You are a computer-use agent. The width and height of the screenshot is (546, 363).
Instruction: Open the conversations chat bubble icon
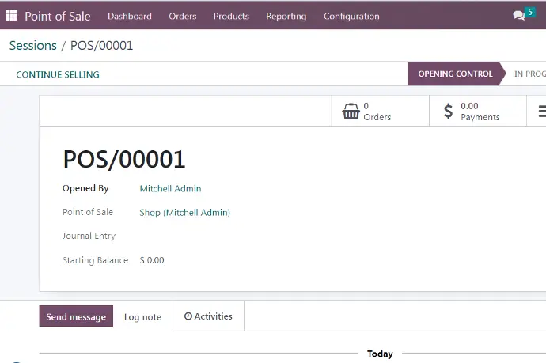pos(518,16)
